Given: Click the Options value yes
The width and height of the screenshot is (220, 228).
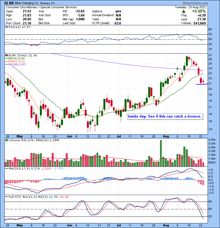Looking at the screenshot, I should [118, 11].
